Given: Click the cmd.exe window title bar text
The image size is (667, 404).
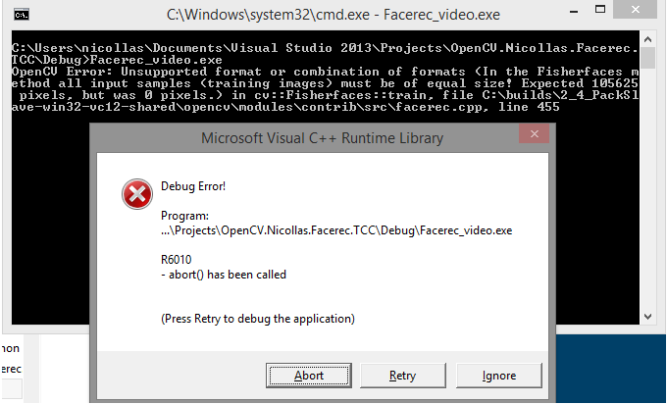Looking at the screenshot, I should (333, 15).
